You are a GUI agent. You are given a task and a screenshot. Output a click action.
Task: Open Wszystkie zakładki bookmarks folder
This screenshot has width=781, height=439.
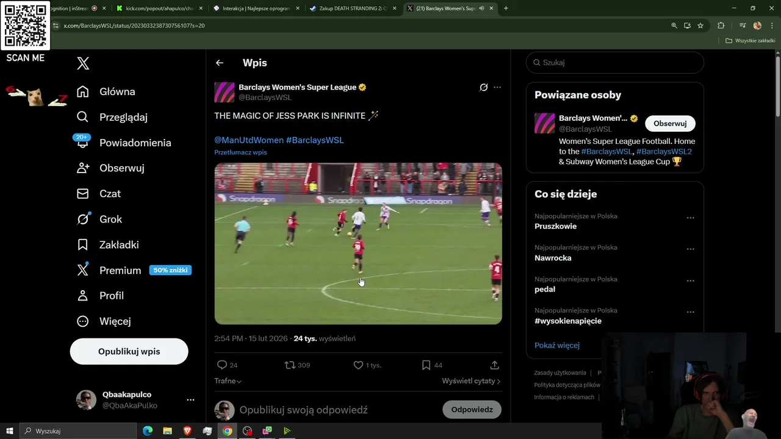(750, 41)
